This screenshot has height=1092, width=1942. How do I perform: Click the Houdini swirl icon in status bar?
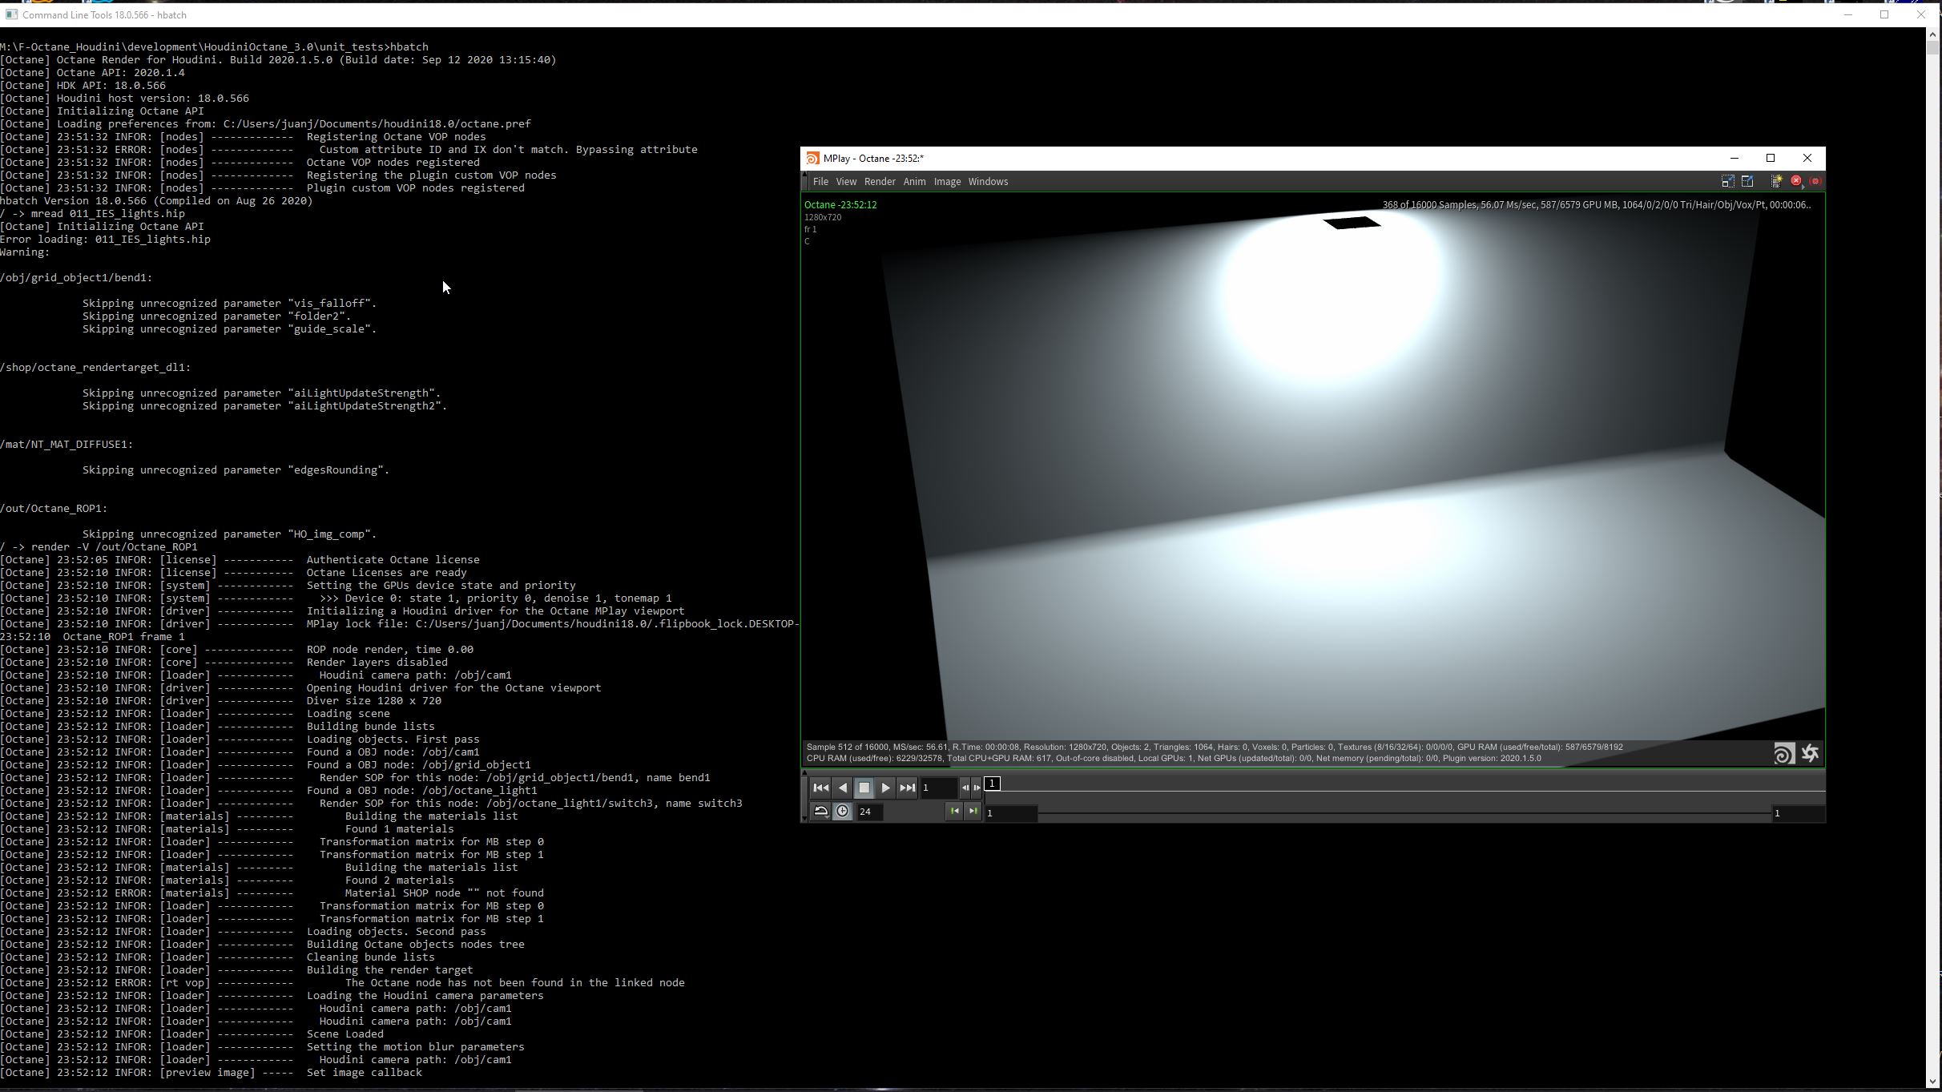click(x=1783, y=754)
